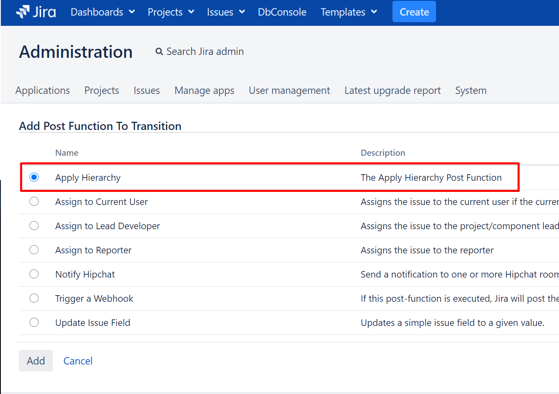Click the Cancel link

pos(78,361)
